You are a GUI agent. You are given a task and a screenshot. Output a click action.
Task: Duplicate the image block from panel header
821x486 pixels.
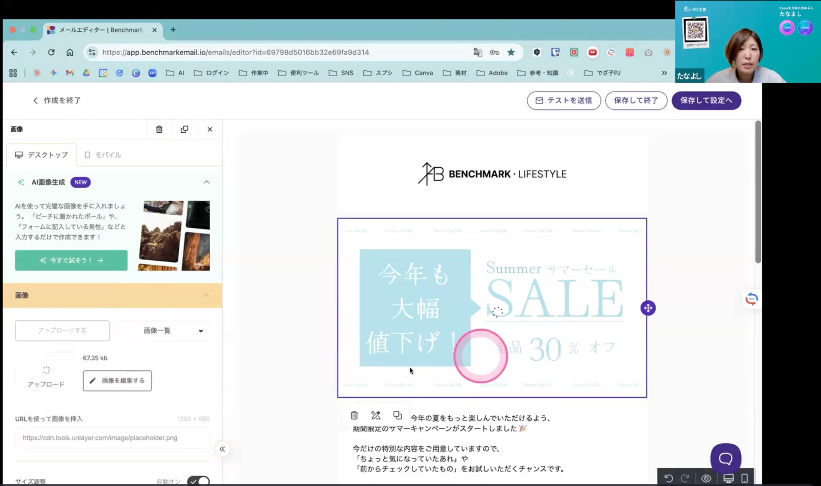coord(184,129)
